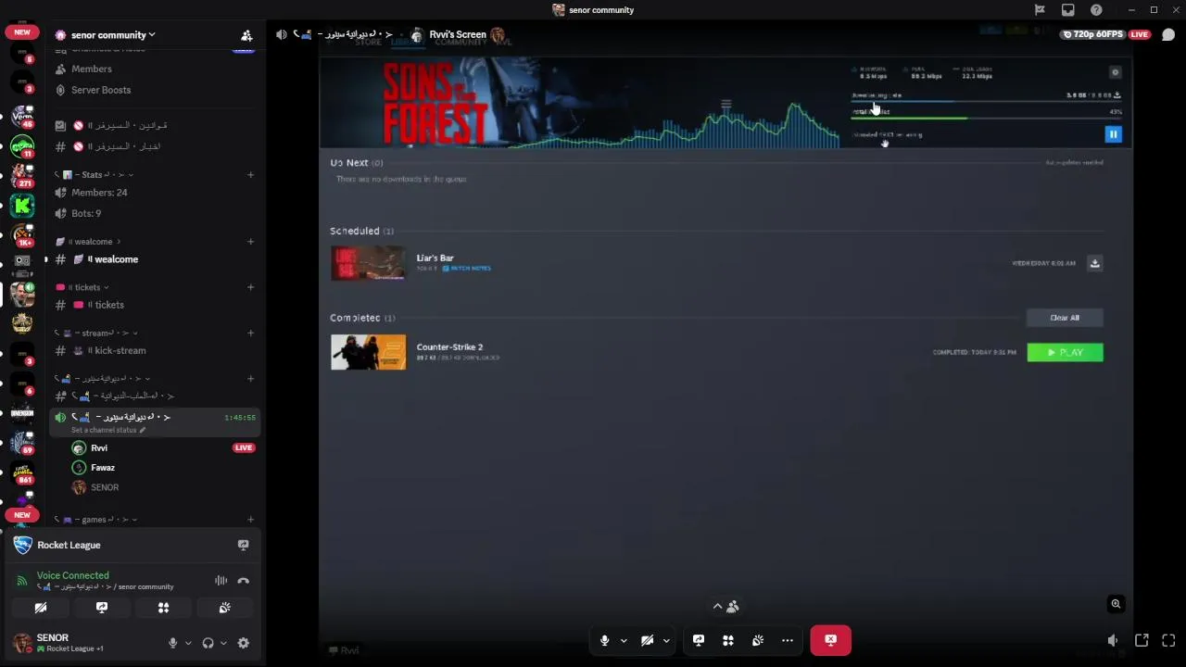Click the SENOR user avatar

tap(22, 642)
